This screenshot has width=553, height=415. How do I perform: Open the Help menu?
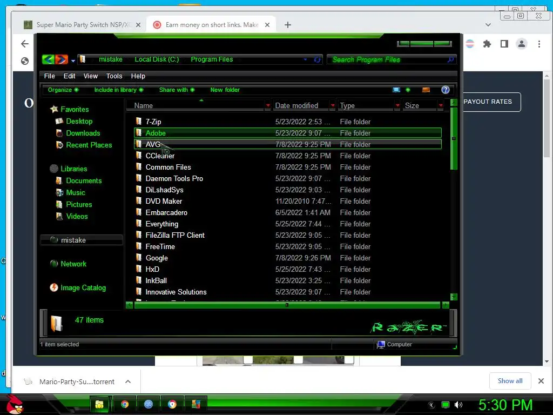(138, 76)
